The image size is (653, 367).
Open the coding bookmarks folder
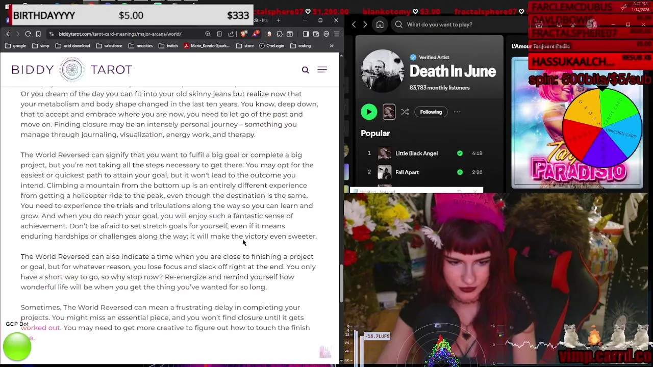(300, 46)
